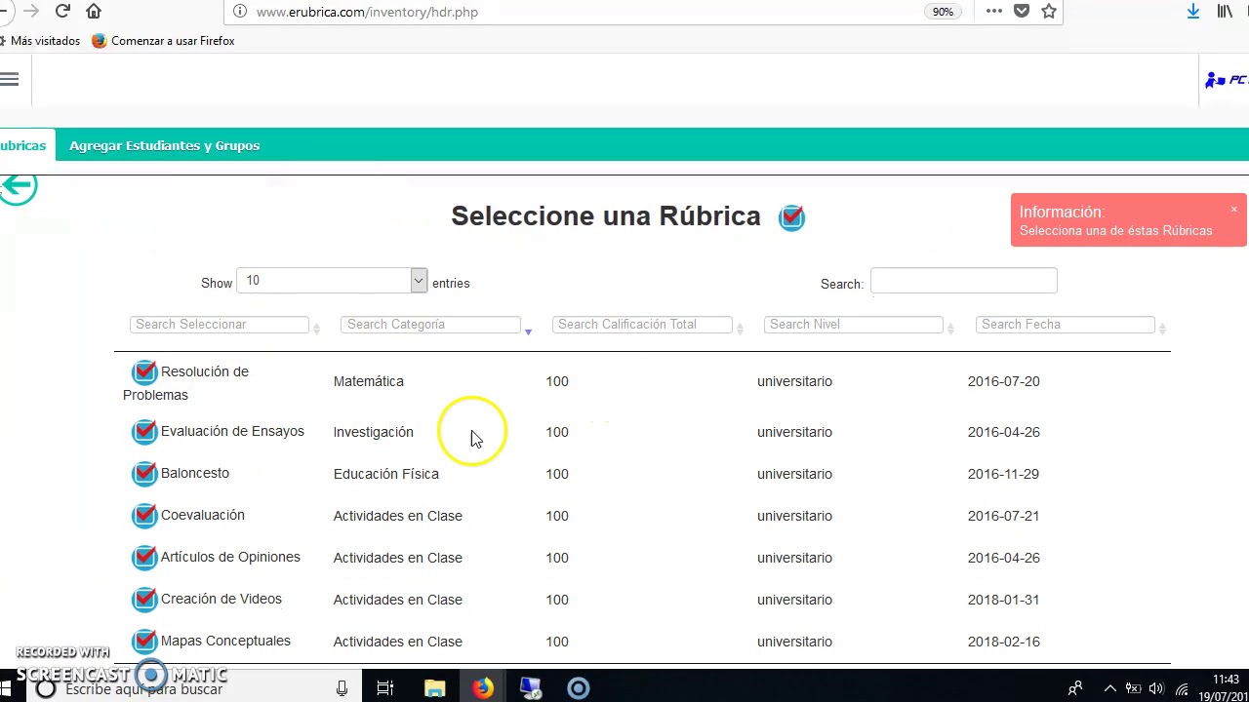Screen dimensions: 1249x702
Task: Activate the taskbar microphone search
Action: click(342, 688)
